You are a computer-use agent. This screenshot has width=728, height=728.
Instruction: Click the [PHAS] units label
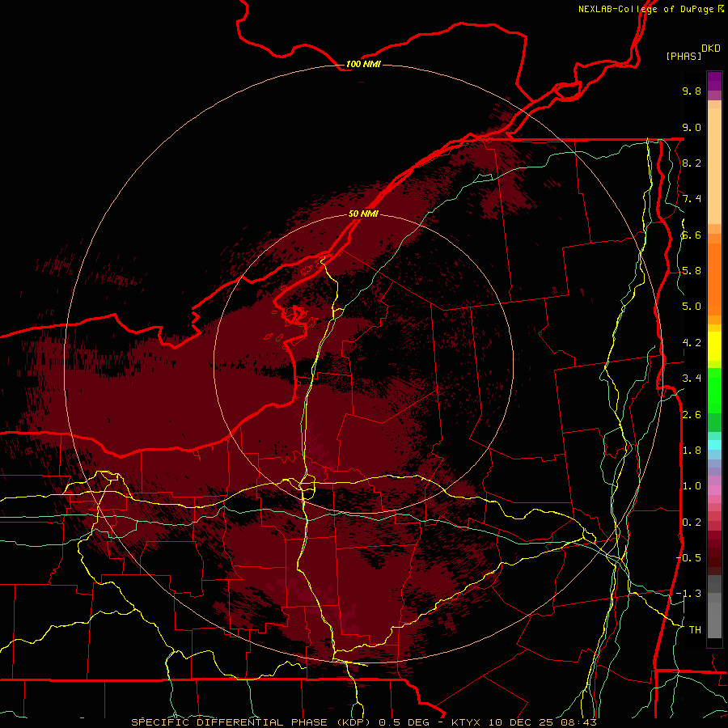pos(684,56)
